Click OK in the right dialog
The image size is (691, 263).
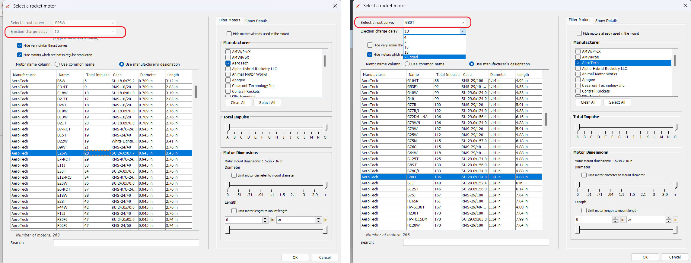(645, 257)
